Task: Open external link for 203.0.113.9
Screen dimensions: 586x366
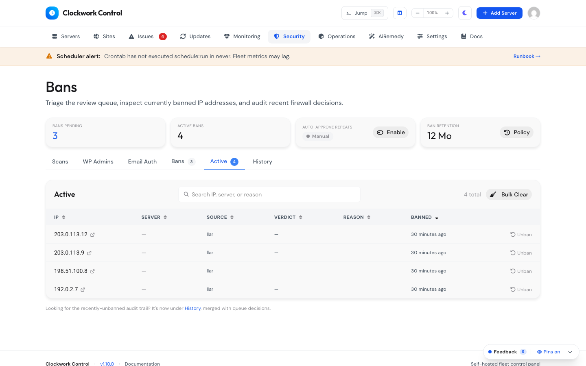Action: pyautogui.click(x=89, y=253)
